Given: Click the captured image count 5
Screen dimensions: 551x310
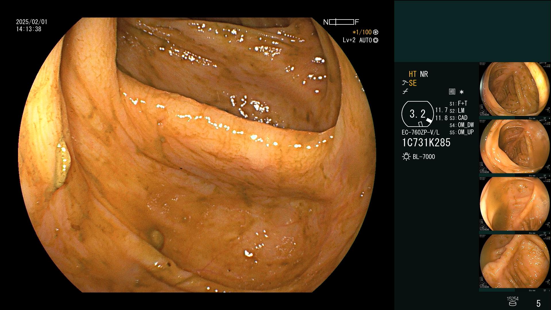Looking at the screenshot, I should tap(538, 303).
